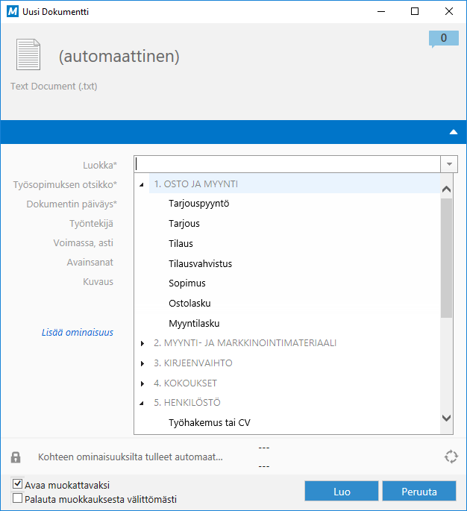
Task: Collapse the 1. OSTO JA MYYNTI group
Action: click(142, 184)
